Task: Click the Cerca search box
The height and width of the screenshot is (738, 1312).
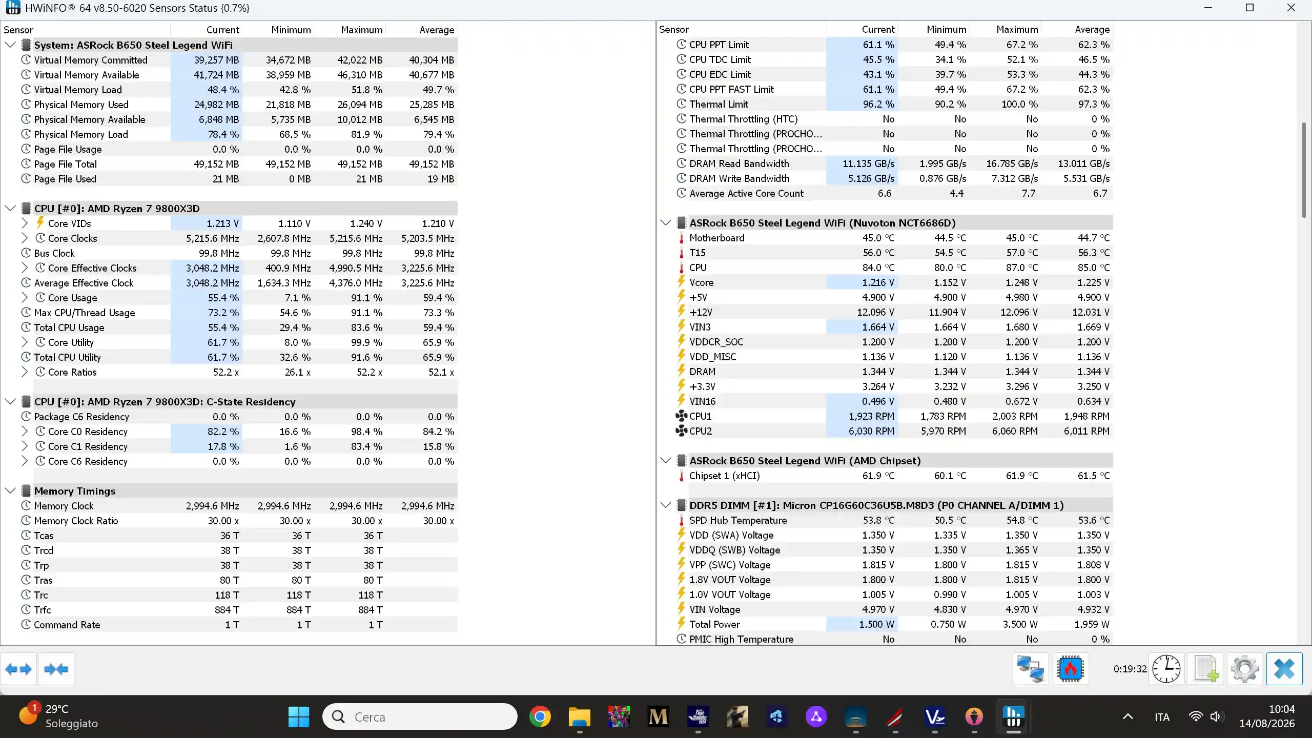Action: (420, 716)
